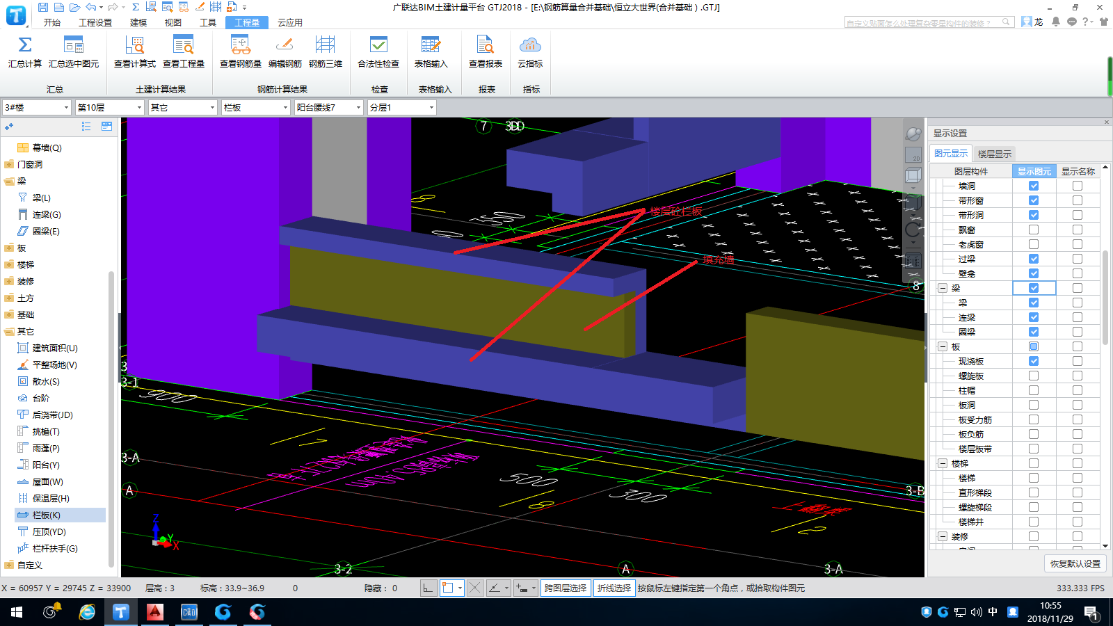
Task: Open the 视图 ribbon tab
Action: pos(173,22)
